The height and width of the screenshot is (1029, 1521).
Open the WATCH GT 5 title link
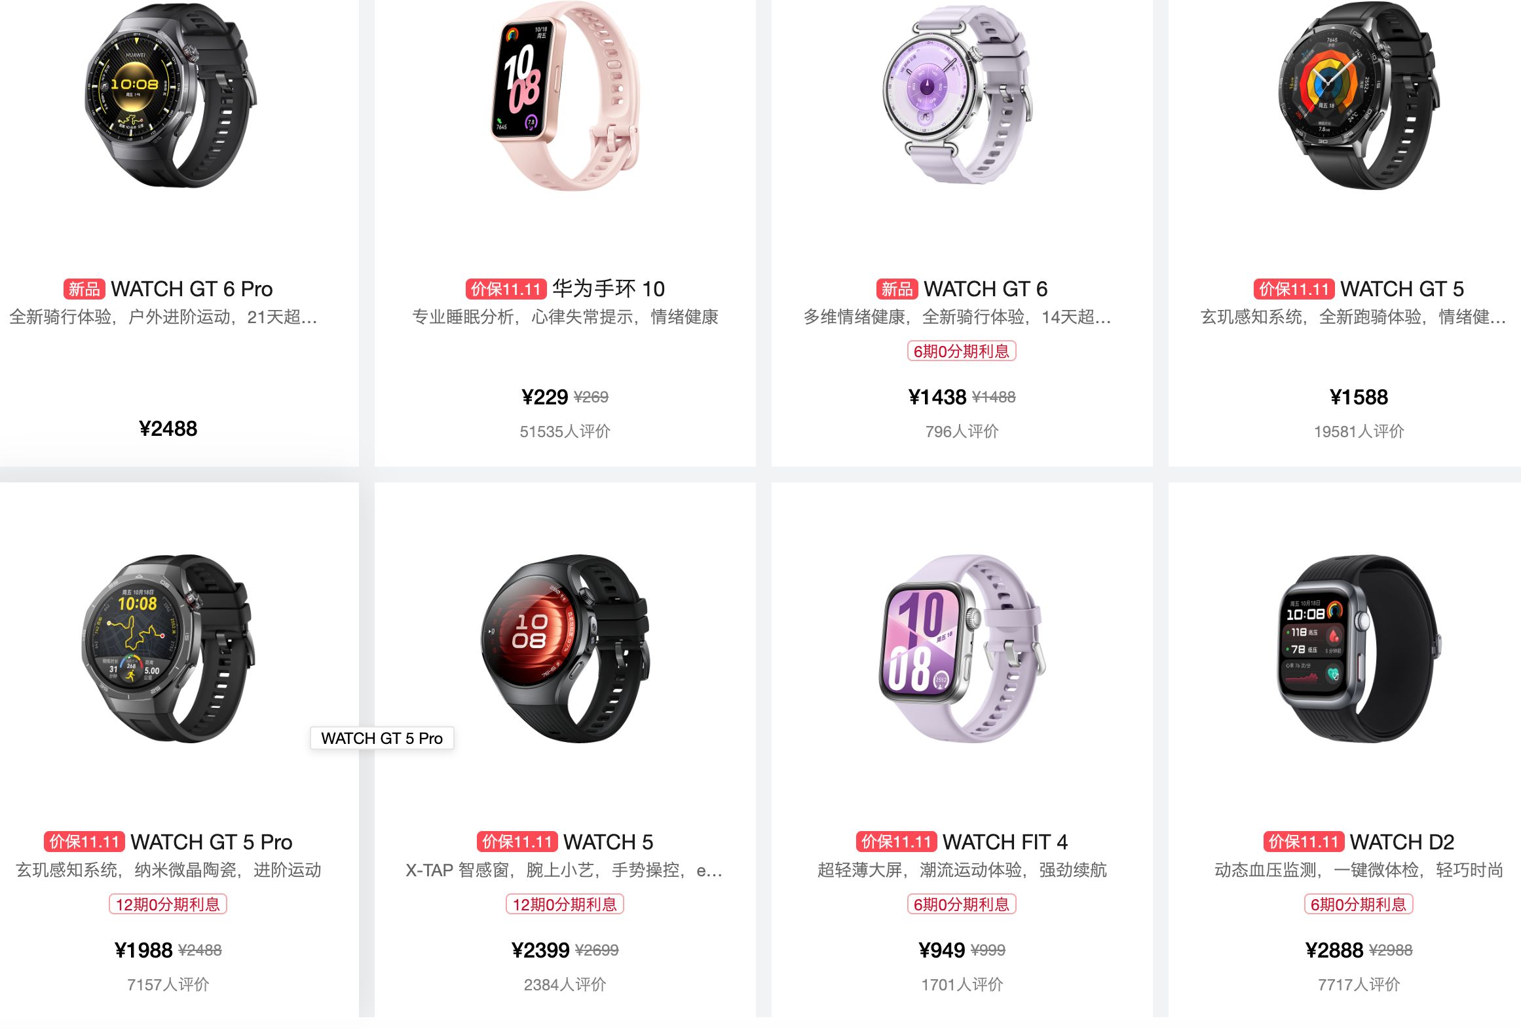[1402, 289]
